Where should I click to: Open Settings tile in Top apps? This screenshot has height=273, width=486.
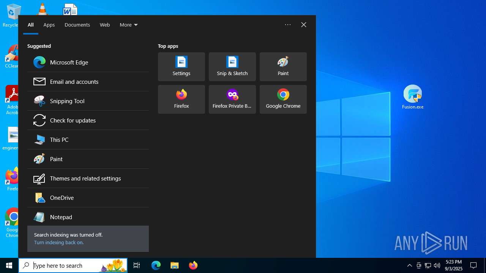click(x=181, y=67)
